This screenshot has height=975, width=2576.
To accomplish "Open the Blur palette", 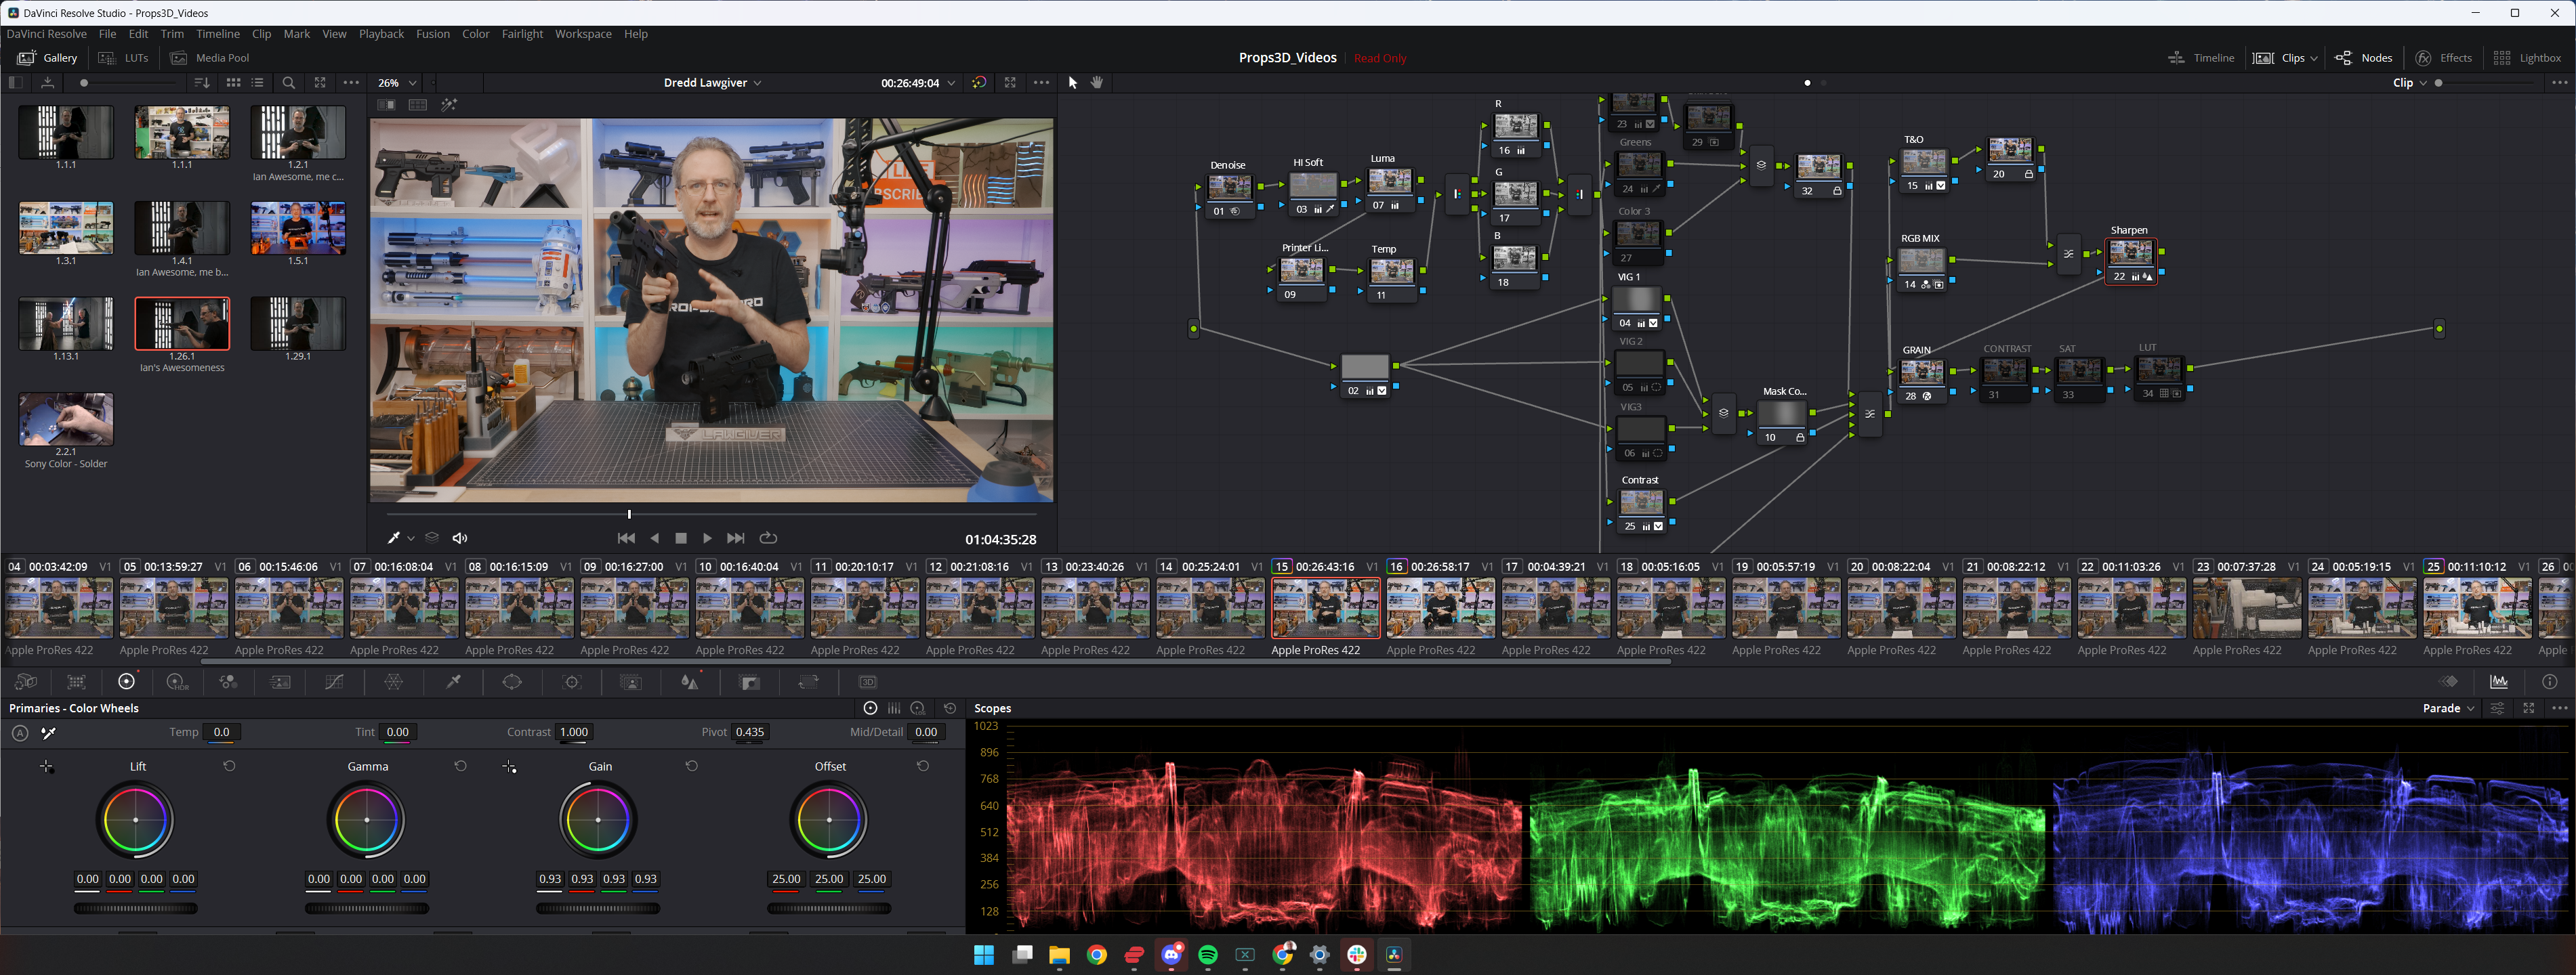I will [x=690, y=681].
